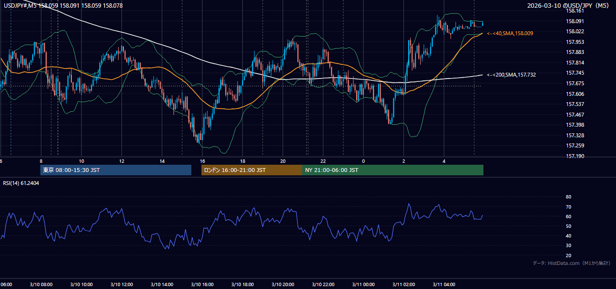The height and width of the screenshot is (289, 616).
Task: Click the 157.953 price axis label
Action: point(575,42)
